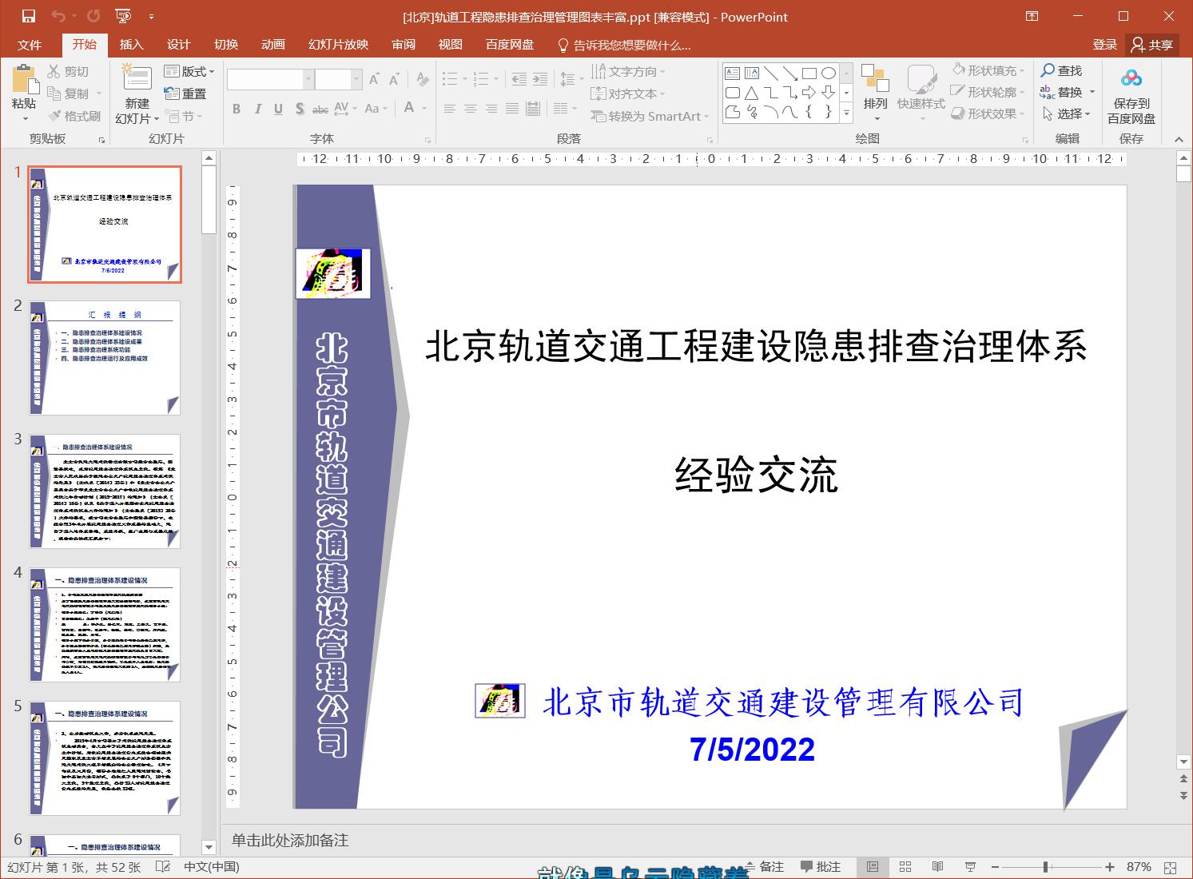This screenshot has width=1193, height=879.
Task: Click the Paste clipboard icon
Action: (25, 80)
